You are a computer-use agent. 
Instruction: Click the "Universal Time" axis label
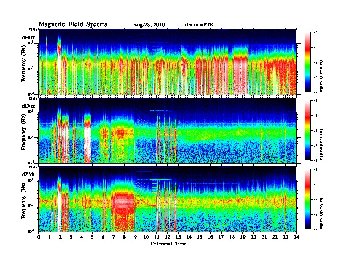point(168,244)
